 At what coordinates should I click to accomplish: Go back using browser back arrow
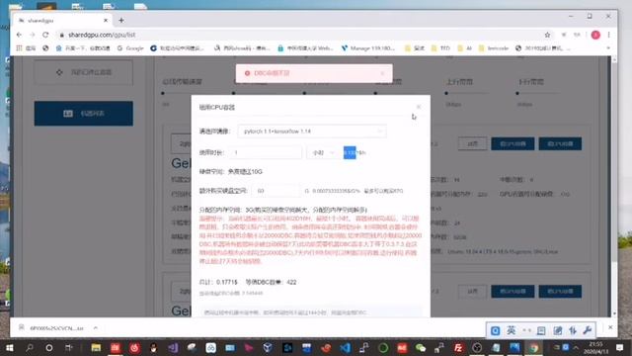(x=19, y=35)
